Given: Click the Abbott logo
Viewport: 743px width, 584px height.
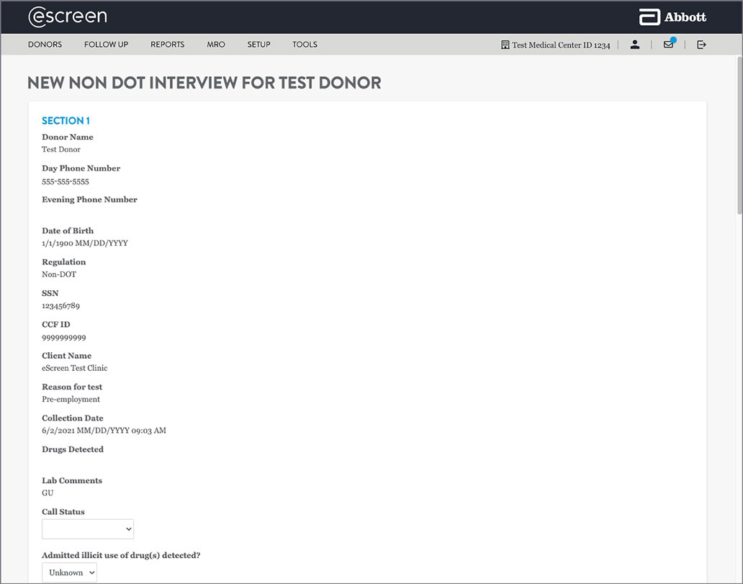Looking at the screenshot, I should click(x=672, y=17).
